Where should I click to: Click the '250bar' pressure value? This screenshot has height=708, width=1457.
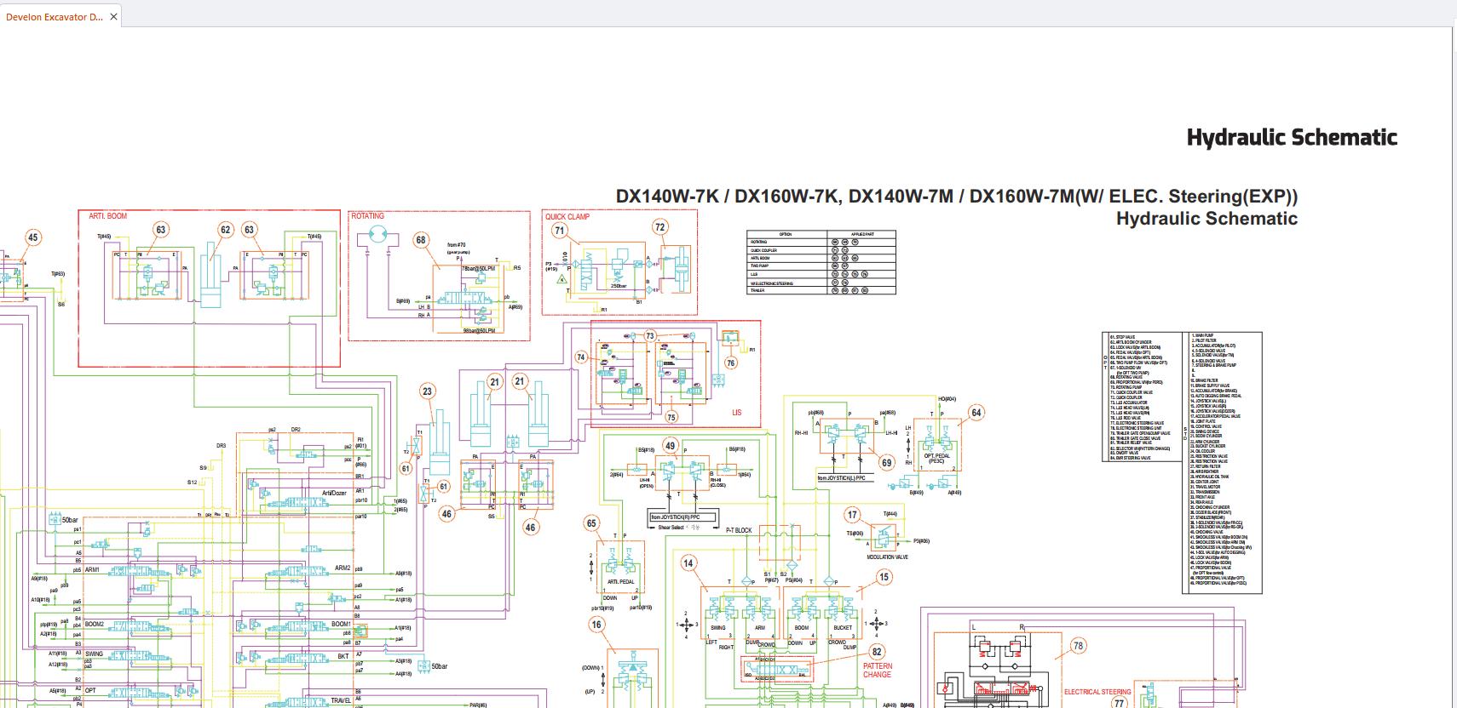pos(619,286)
